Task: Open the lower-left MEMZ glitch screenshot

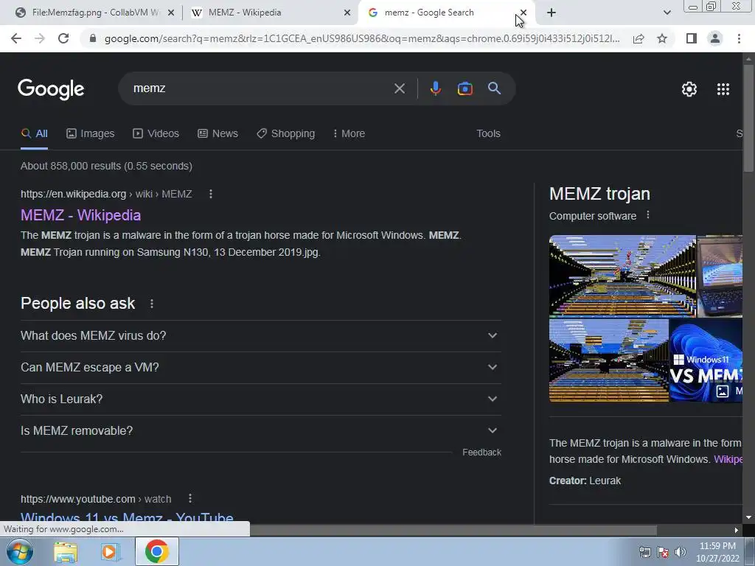Action: pos(608,360)
